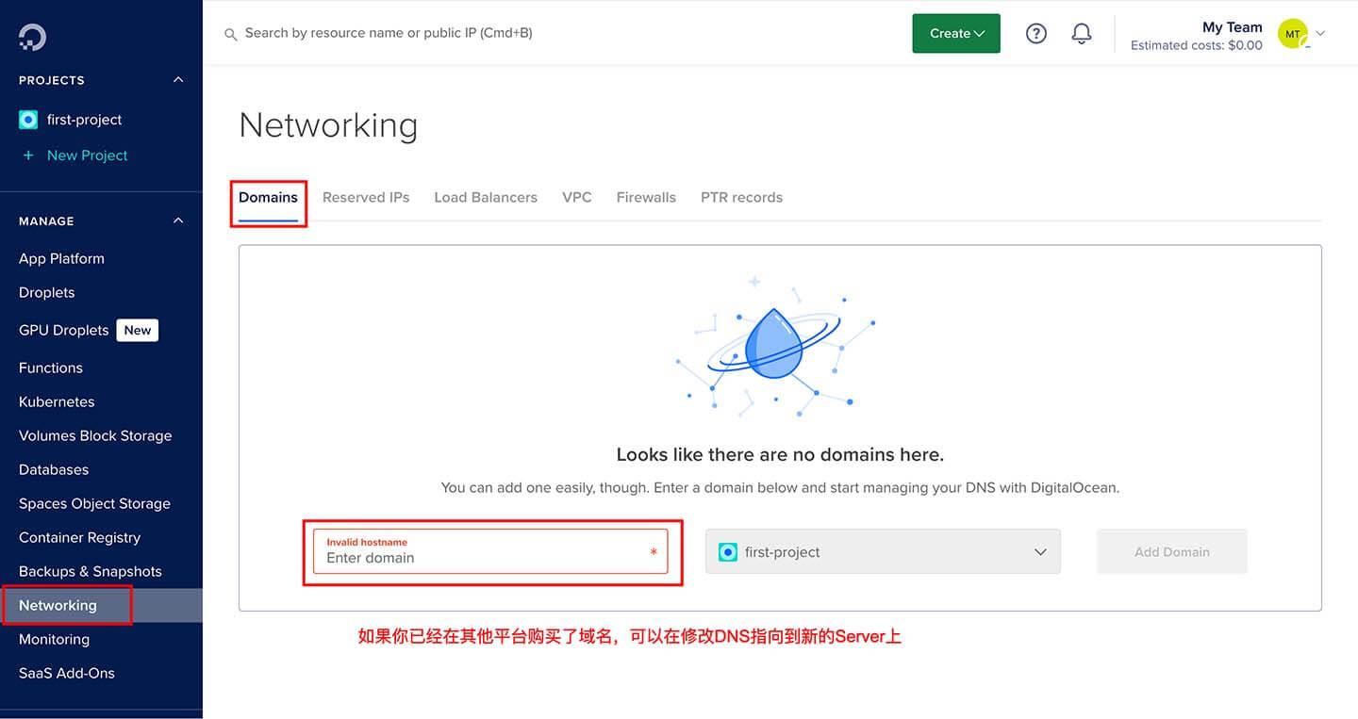The height and width of the screenshot is (719, 1358).
Task: Click the MANAGE section header label
Action: point(46,221)
